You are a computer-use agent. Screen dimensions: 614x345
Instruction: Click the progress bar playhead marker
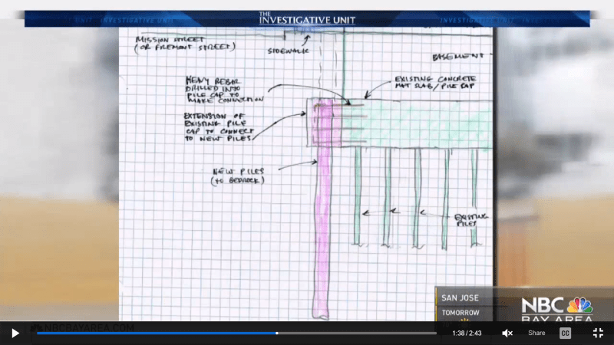tap(277, 333)
